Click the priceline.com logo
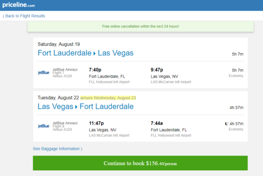The width and height of the screenshot is (263, 176). 19,5
